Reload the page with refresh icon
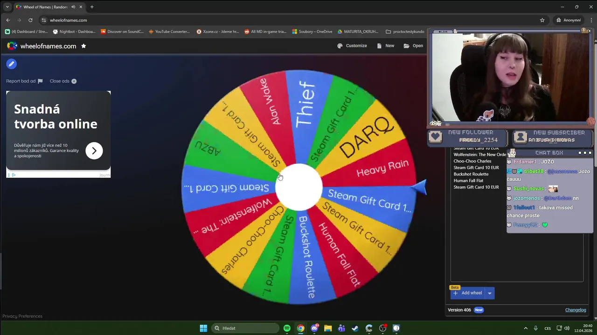 30,20
